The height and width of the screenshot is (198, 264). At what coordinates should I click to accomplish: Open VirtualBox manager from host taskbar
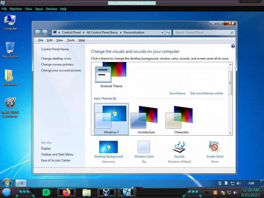click(x=106, y=192)
